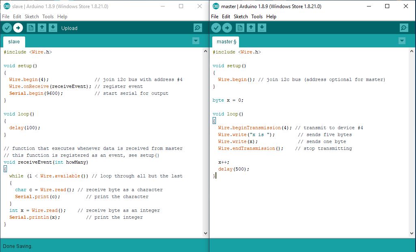This screenshot has width=416, height=252.
Task: Click 'while (1 < Wire.available())' line
Action: point(49,176)
